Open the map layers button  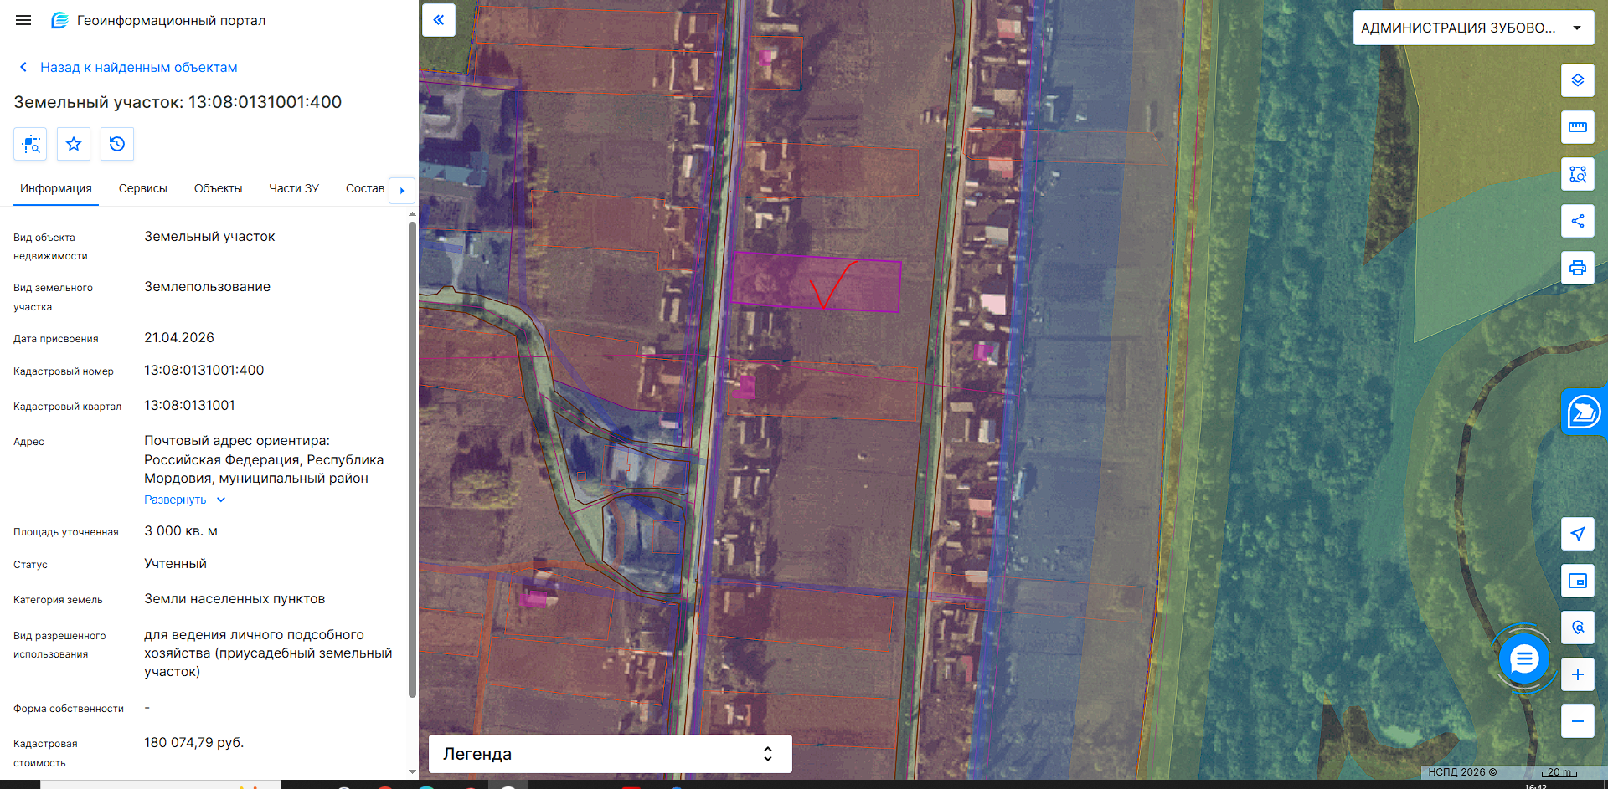1578,80
